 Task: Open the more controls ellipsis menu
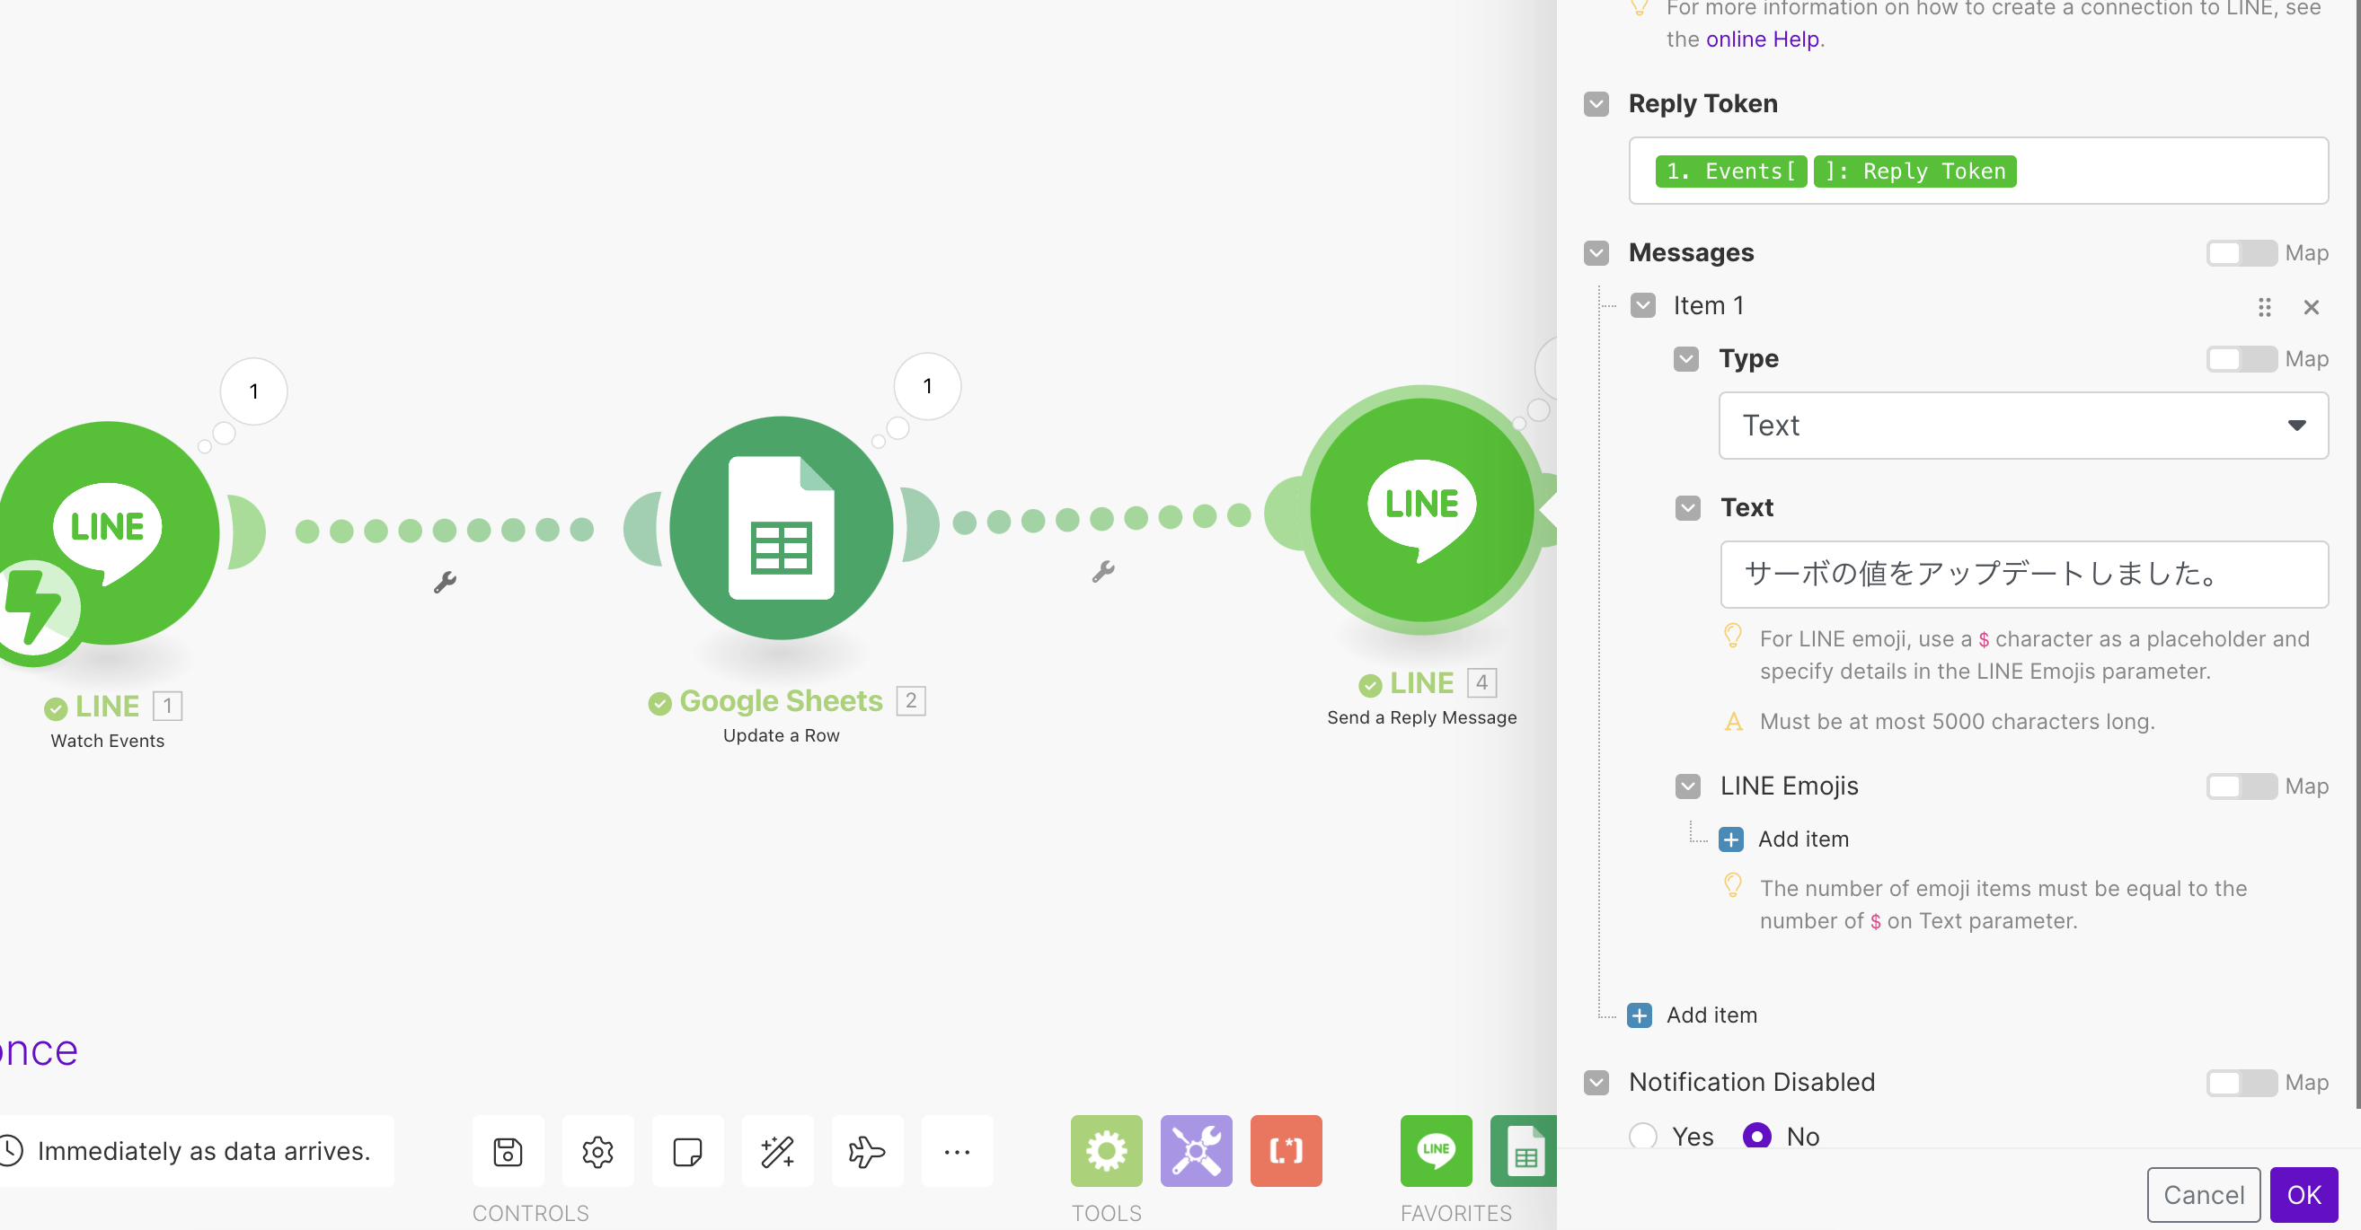pos(956,1151)
